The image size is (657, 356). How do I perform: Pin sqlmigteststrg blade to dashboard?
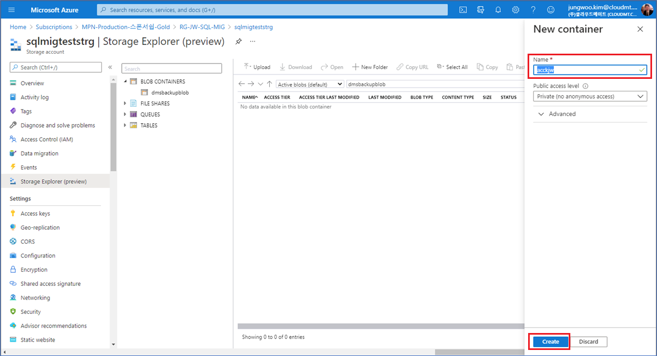[239, 42]
